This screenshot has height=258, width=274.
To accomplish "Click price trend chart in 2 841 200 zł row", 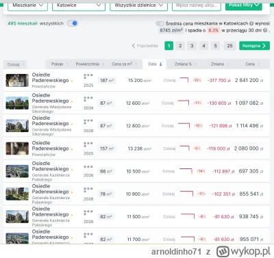I will tap(184, 80).
